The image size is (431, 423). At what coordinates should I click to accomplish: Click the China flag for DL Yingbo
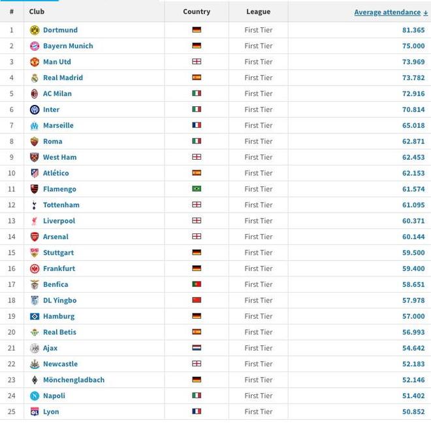point(197,300)
